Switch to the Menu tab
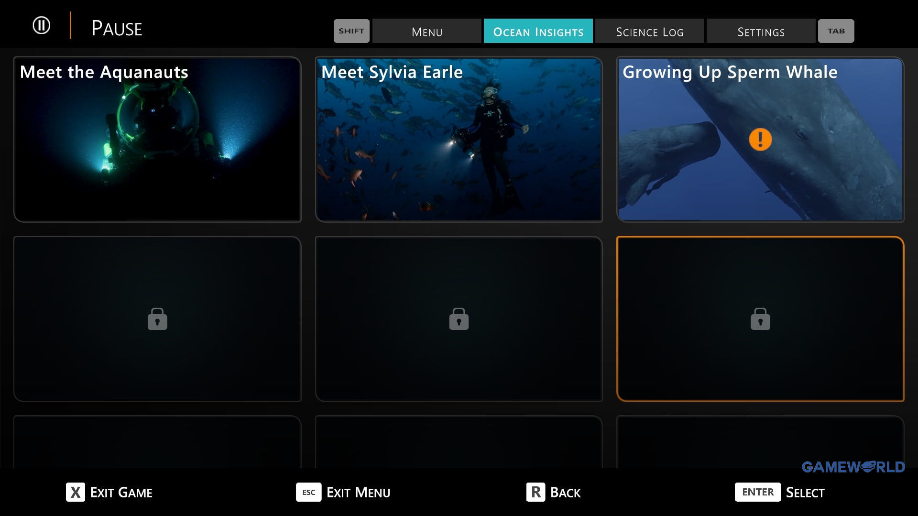This screenshot has height=516, width=918. [426, 32]
